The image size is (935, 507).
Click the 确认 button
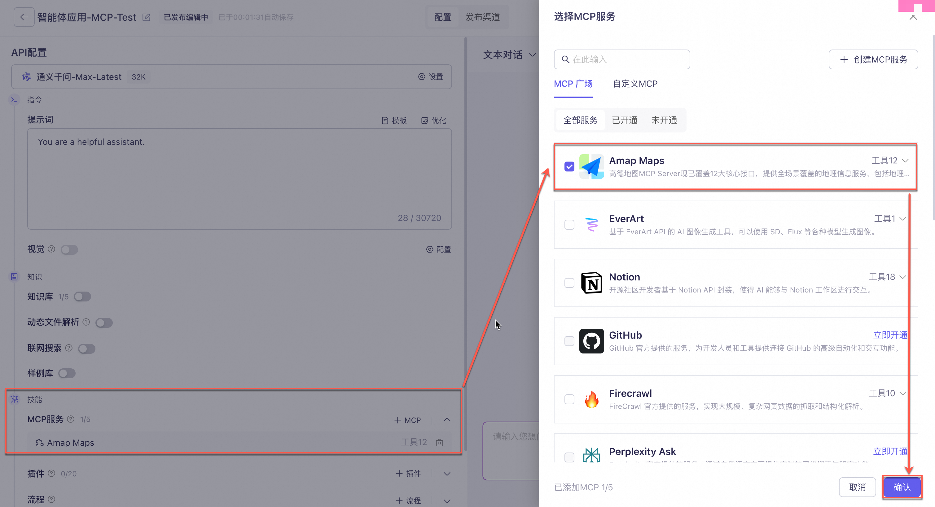click(902, 487)
